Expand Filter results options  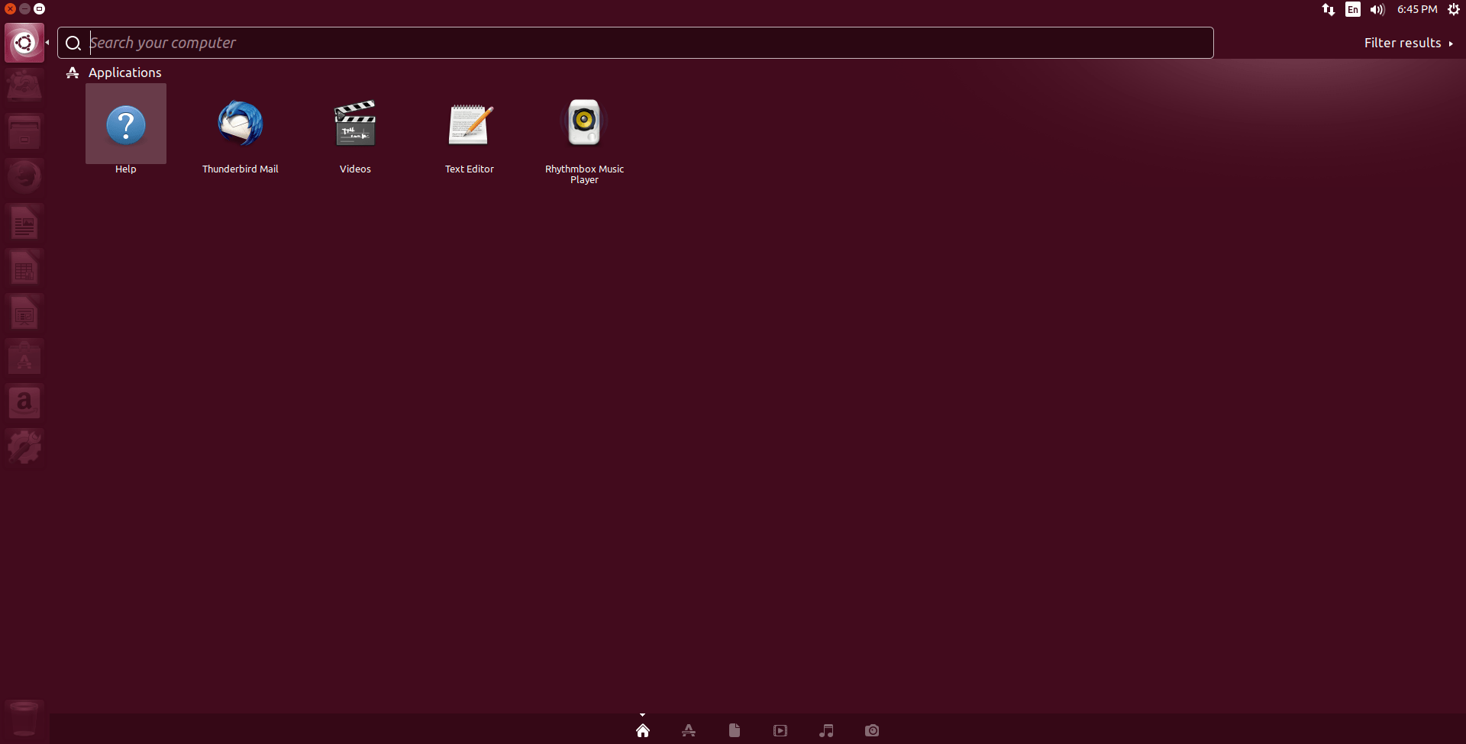click(1408, 43)
